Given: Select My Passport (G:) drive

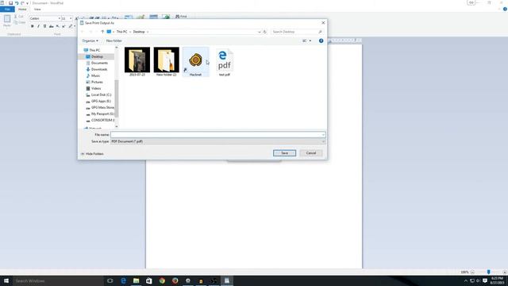Looking at the screenshot, I should (102, 114).
